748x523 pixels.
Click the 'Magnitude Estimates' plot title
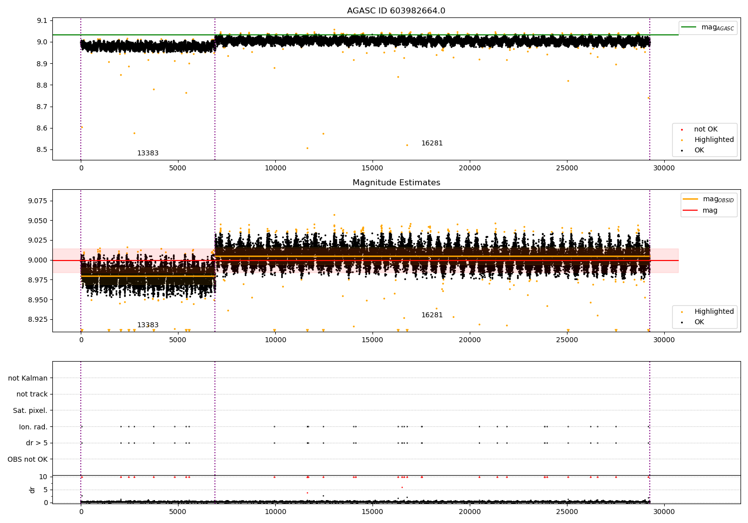pyautogui.click(x=396, y=183)
